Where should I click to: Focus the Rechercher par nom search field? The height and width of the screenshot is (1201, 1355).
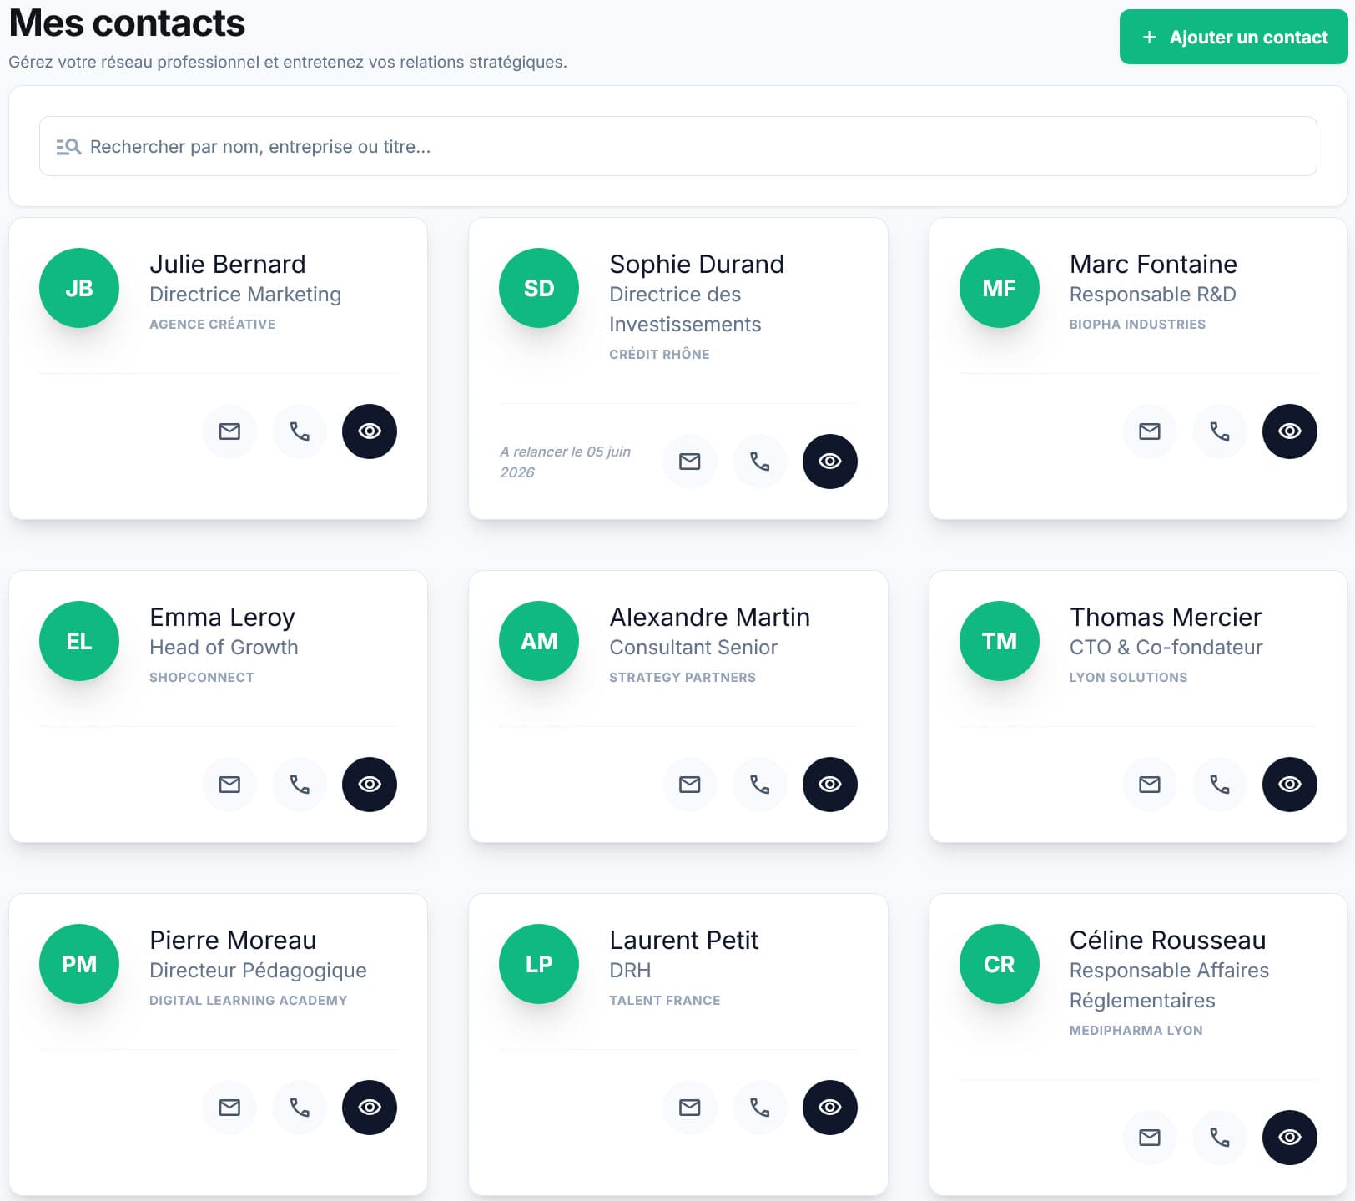tap(677, 146)
